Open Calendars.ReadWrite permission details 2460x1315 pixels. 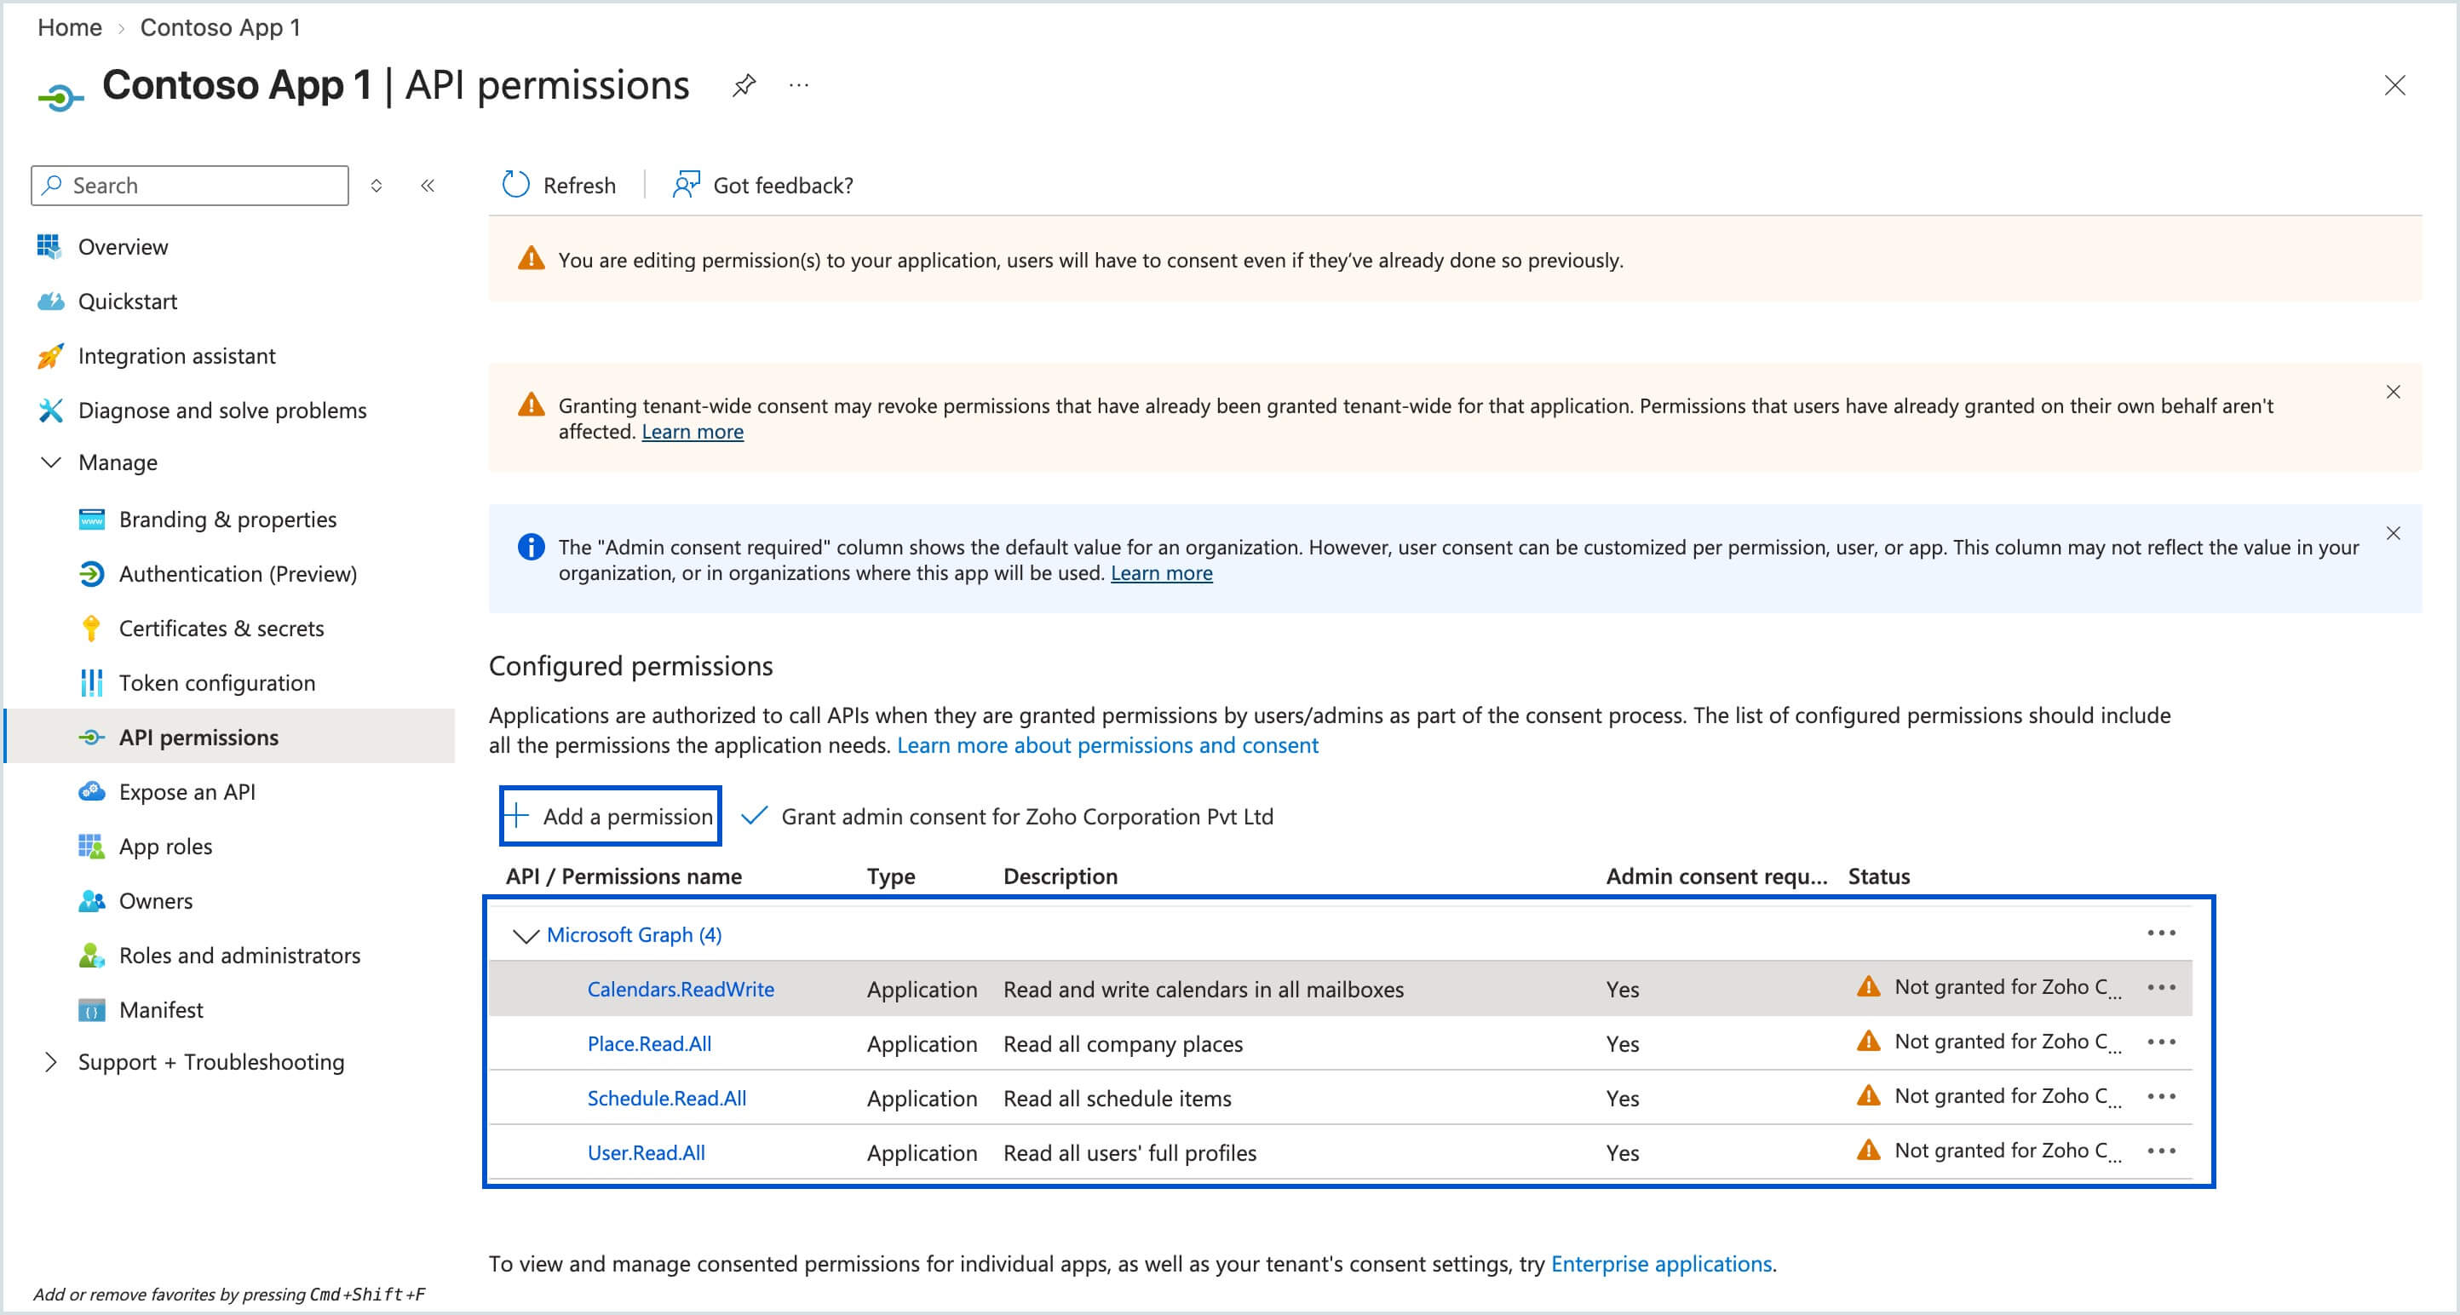point(680,989)
